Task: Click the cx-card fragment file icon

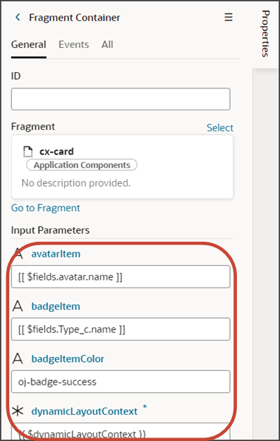Action: [x=28, y=151]
